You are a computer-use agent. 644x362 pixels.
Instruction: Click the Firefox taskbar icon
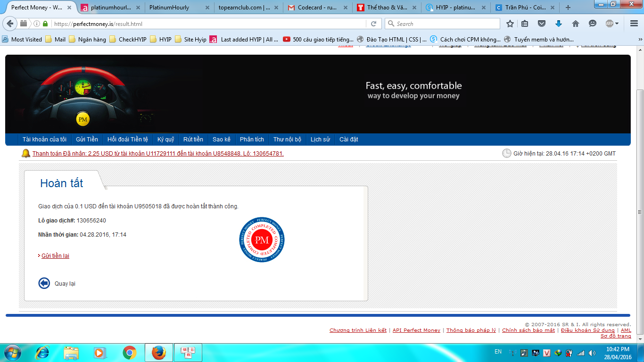[159, 353]
